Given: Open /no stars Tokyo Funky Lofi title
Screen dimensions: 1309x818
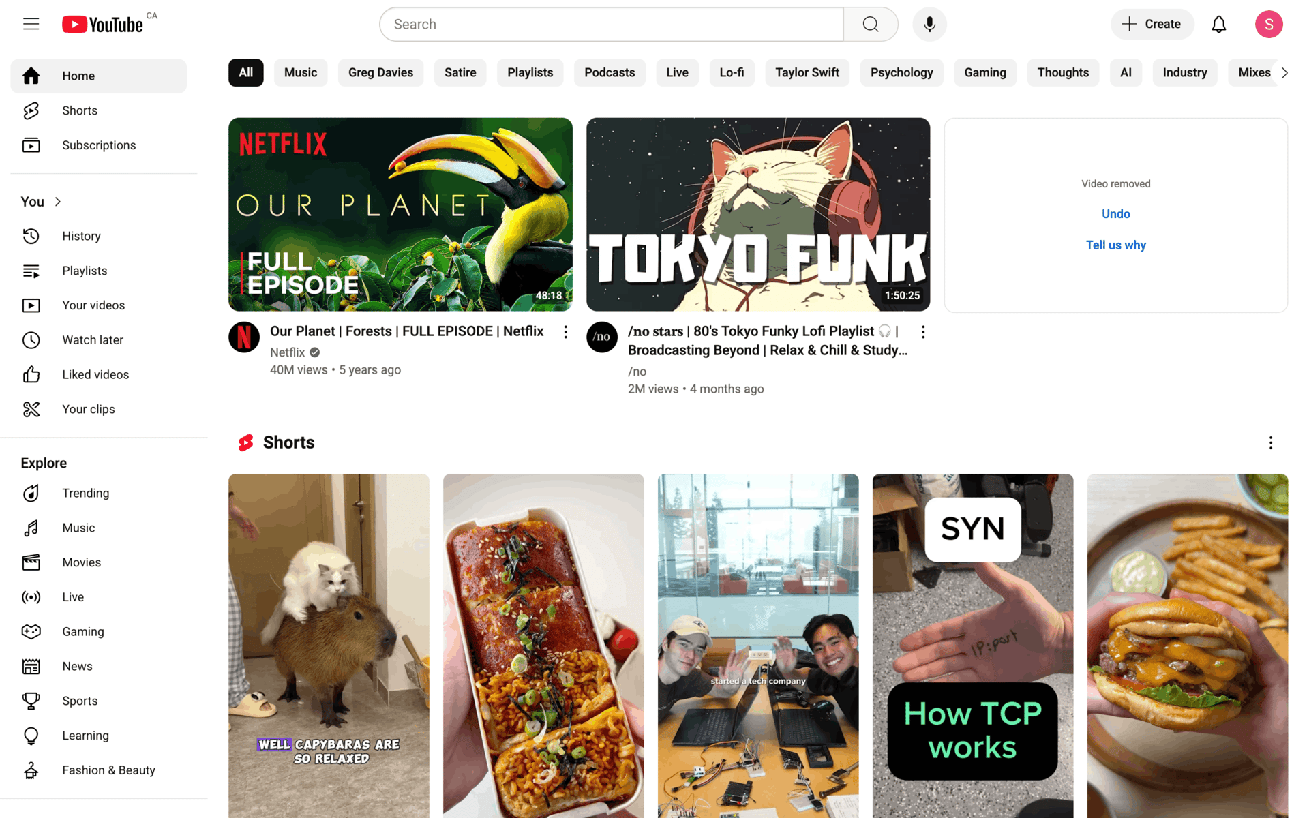Looking at the screenshot, I should click(767, 341).
